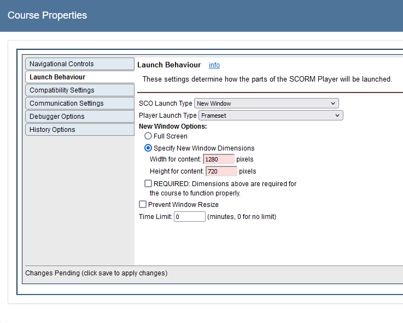Enable the REQUIRED dimensions checkbox
The image size is (403, 323).
tap(148, 184)
